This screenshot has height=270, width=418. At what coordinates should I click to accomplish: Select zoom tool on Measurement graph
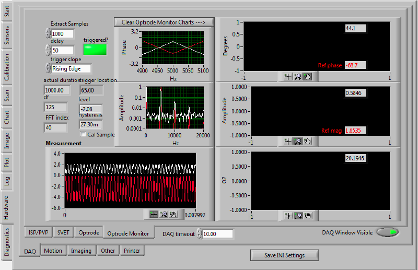(164, 214)
